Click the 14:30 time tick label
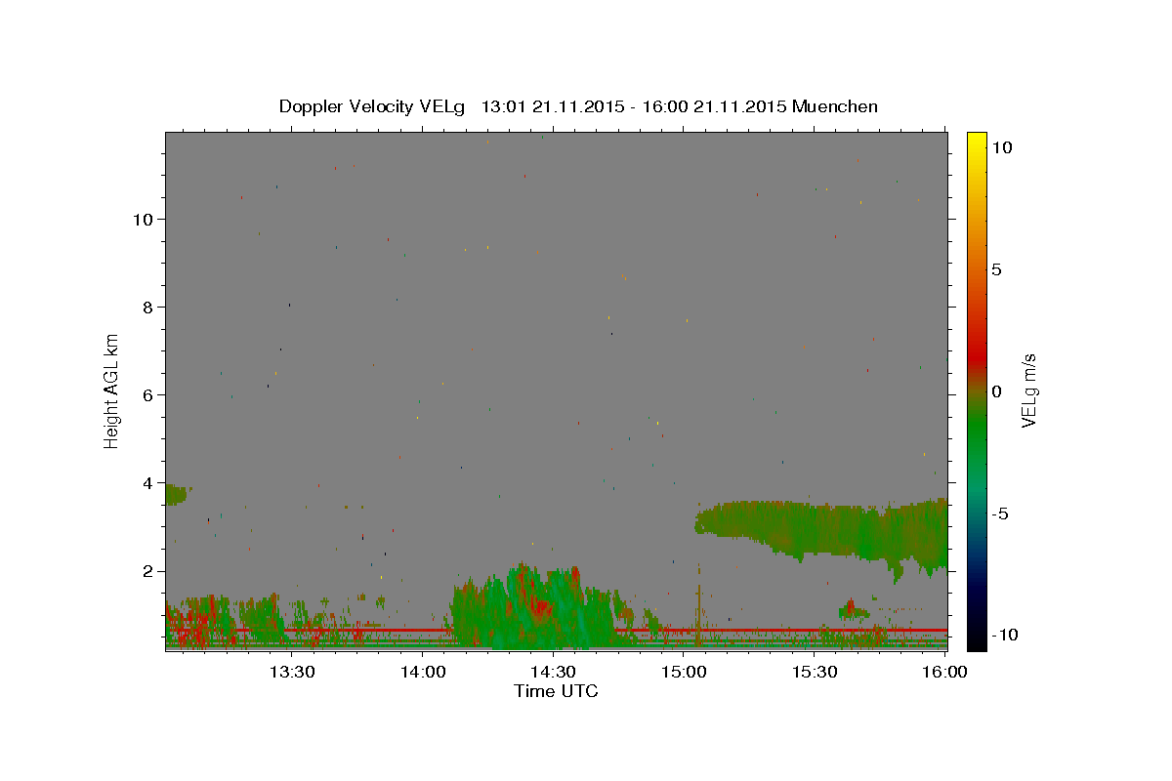This screenshot has height=781, width=1172. (553, 672)
